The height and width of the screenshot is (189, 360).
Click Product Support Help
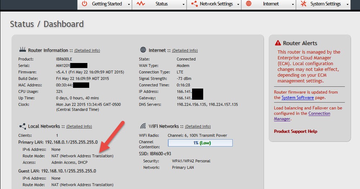(296, 131)
